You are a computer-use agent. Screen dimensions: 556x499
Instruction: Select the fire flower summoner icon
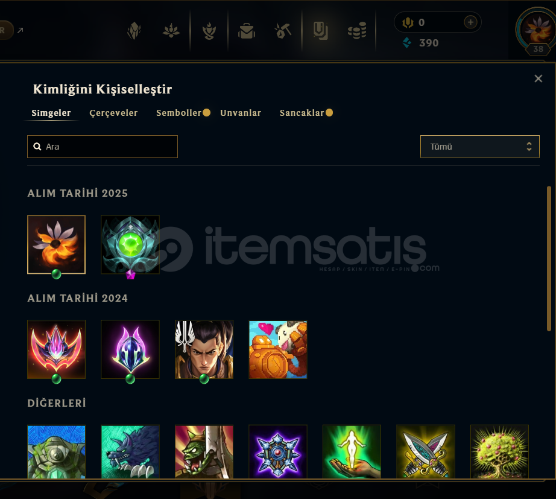[x=56, y=244]
